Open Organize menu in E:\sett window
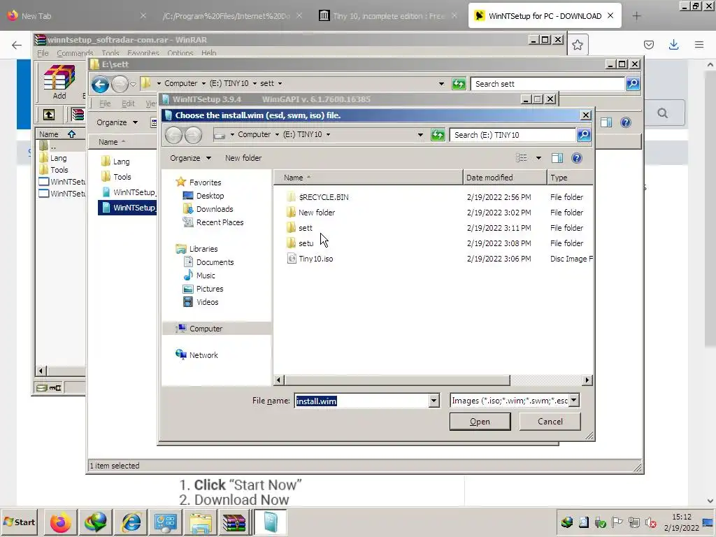This screenshot has width=716, height=537. [117, 122]
